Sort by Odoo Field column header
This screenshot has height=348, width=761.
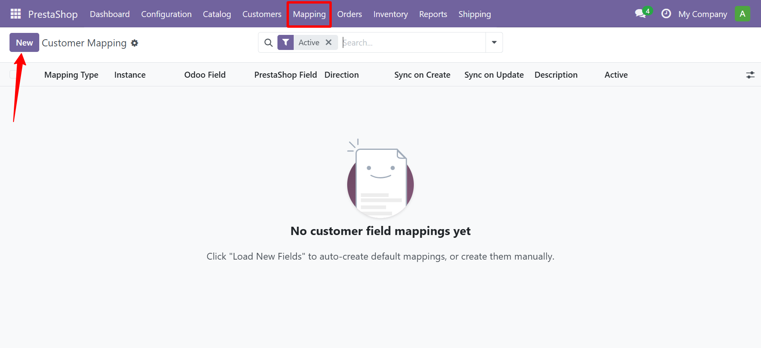(205, 75)
